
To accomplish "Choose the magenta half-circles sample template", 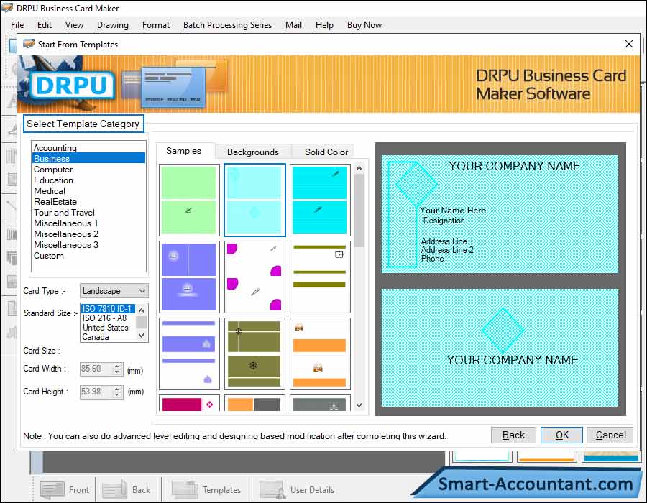I will coord(254,277).
